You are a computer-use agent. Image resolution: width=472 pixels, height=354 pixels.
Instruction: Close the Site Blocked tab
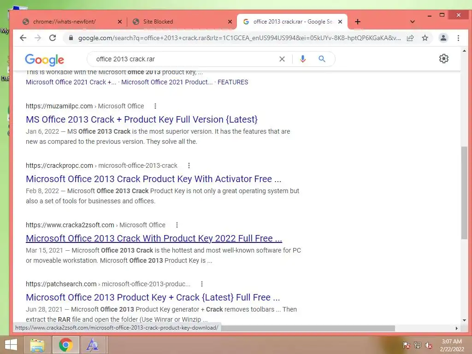(x=230, y=22)
